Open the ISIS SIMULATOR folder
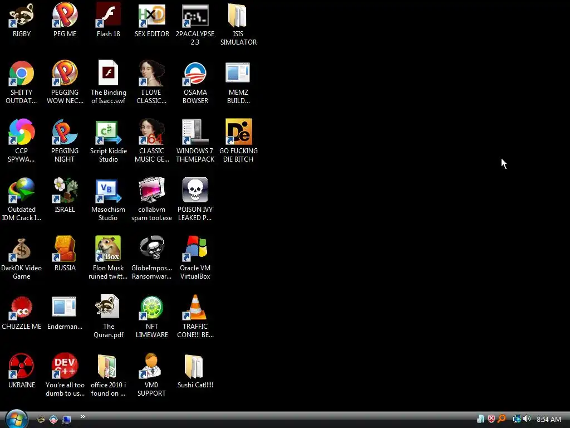 click(238, 15)
